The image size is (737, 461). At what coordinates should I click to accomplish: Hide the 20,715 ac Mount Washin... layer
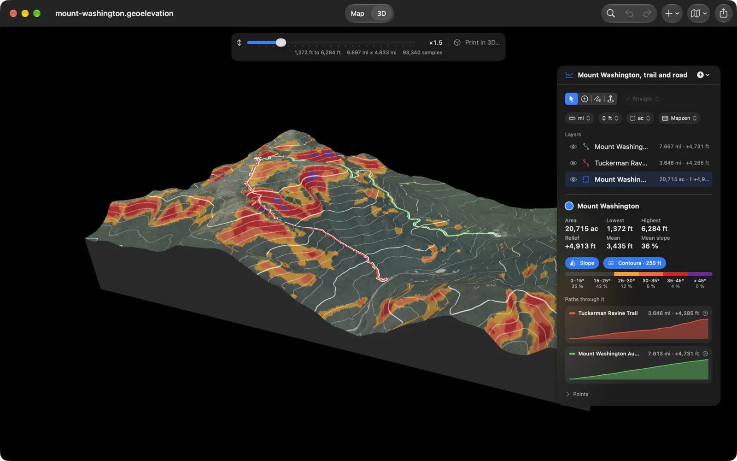[x=573, y=179]
